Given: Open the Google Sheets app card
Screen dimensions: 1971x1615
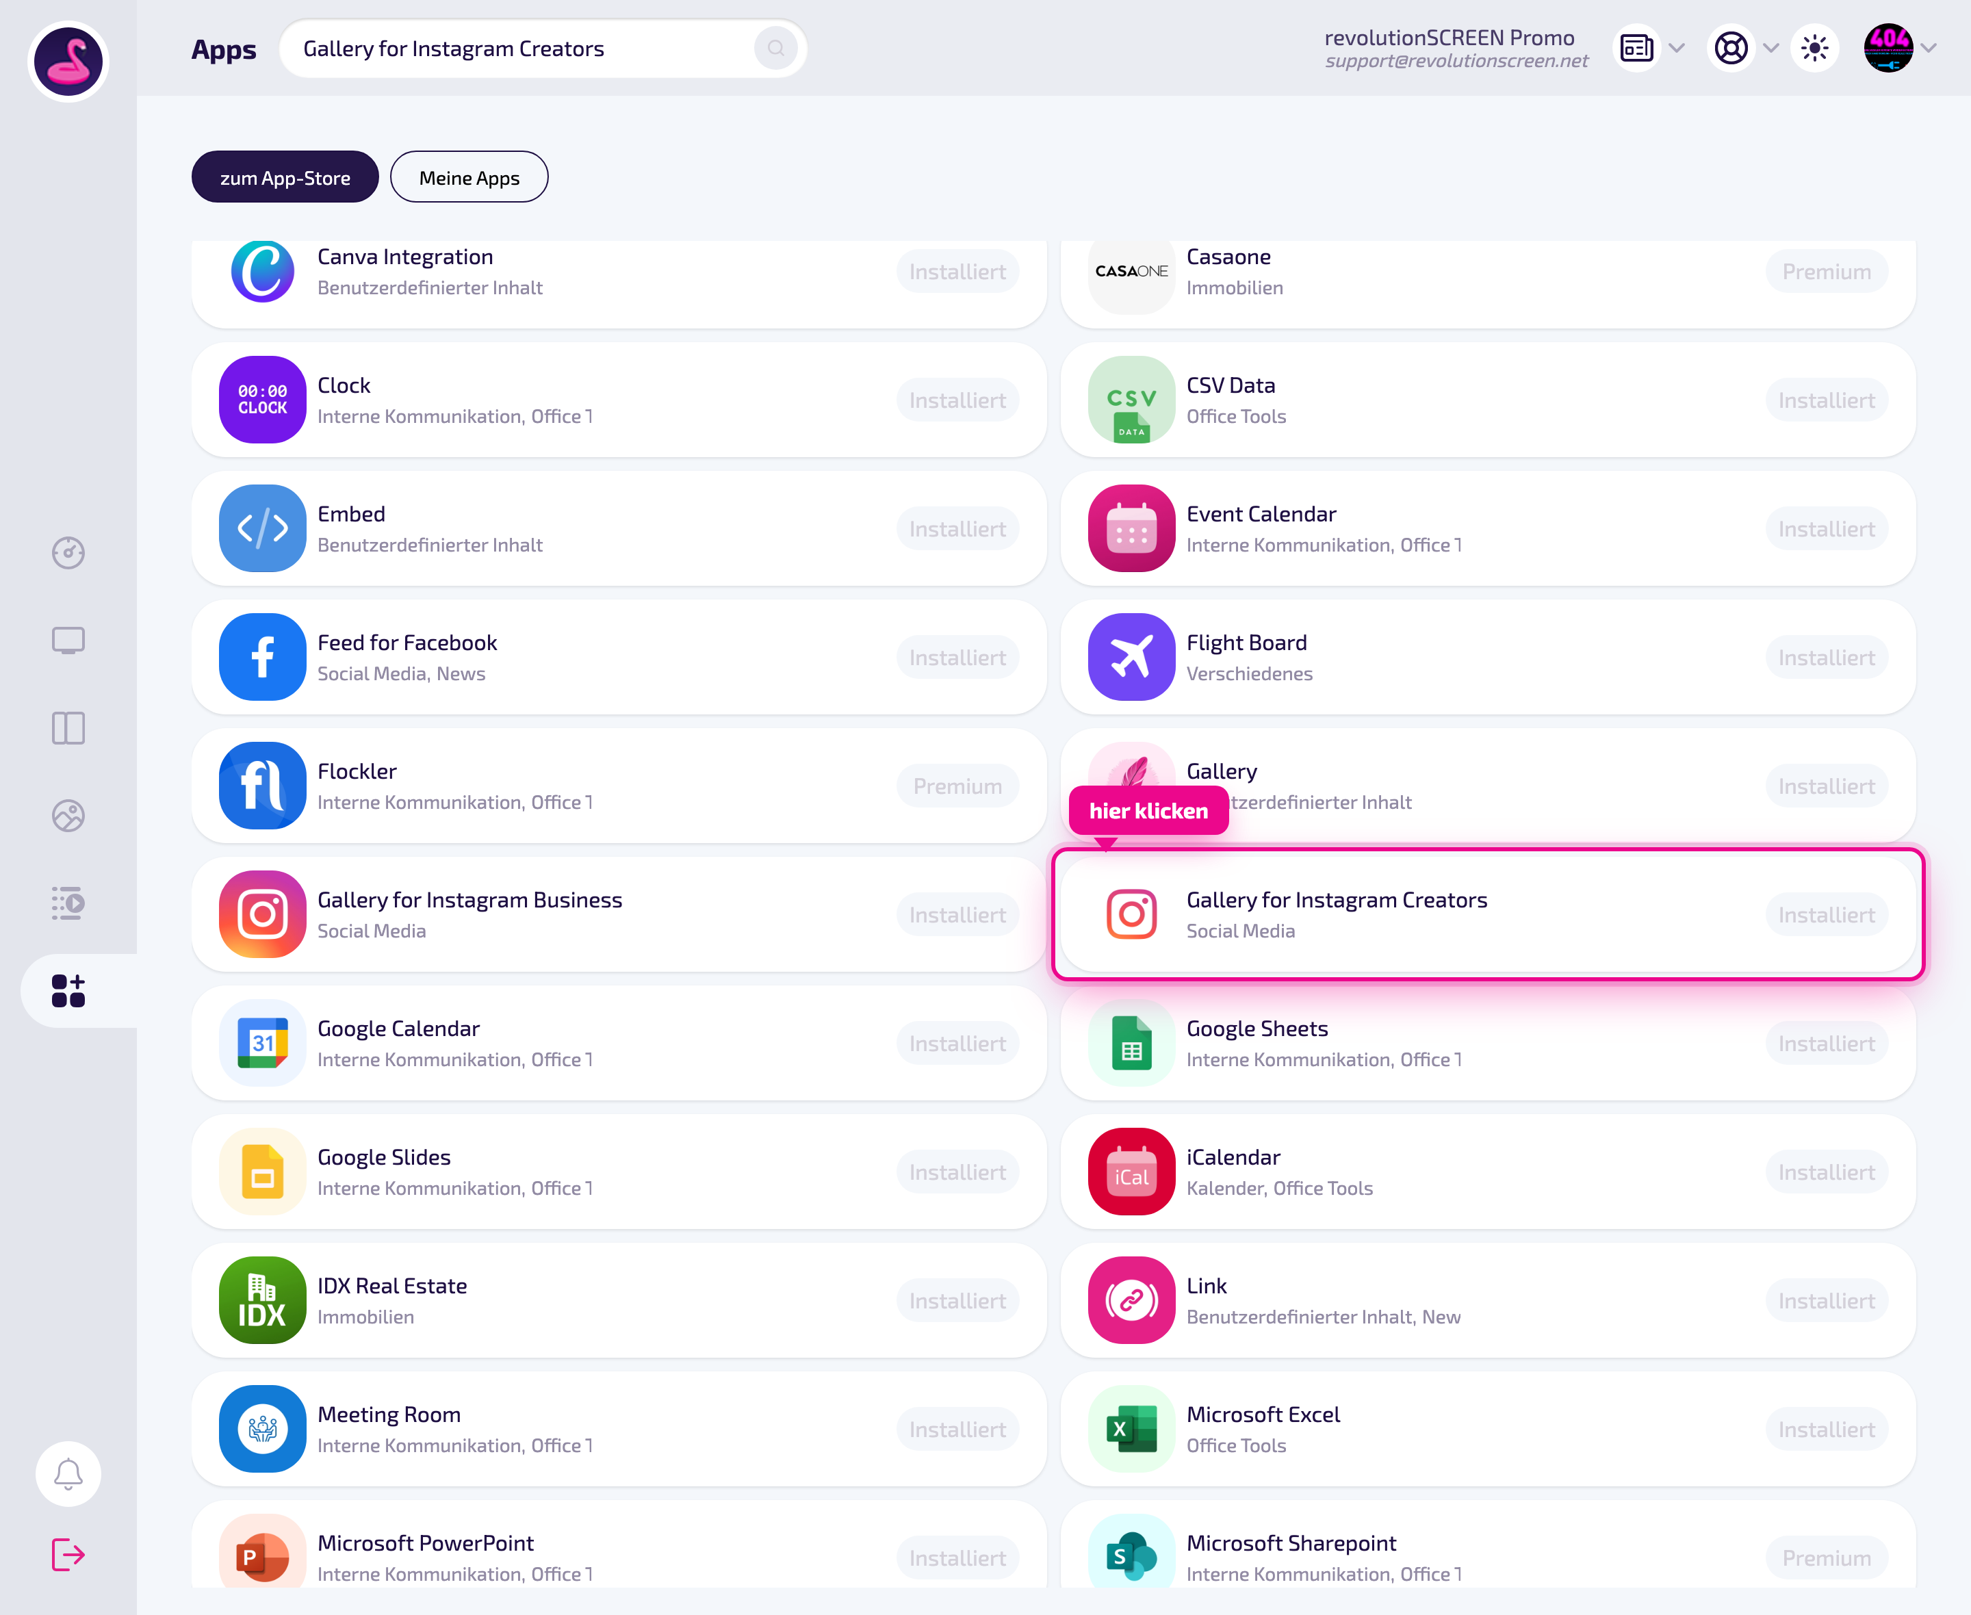Looking at the screenshot, I should (x=1489, y=1043).
